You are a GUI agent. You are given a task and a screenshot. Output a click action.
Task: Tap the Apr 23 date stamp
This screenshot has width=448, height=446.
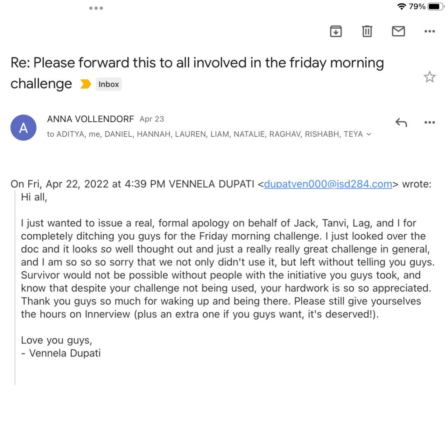(152, 119)
